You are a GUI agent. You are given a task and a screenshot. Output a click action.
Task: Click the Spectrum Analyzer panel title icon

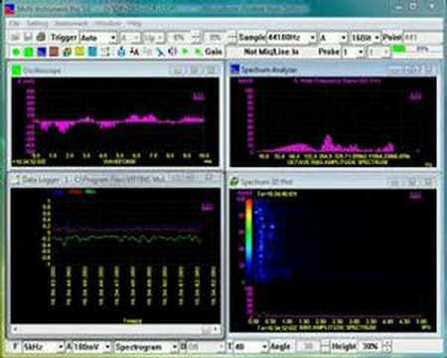(x=235, y=69)
